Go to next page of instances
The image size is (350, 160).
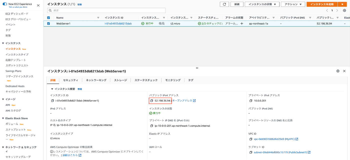coord(337,10)
